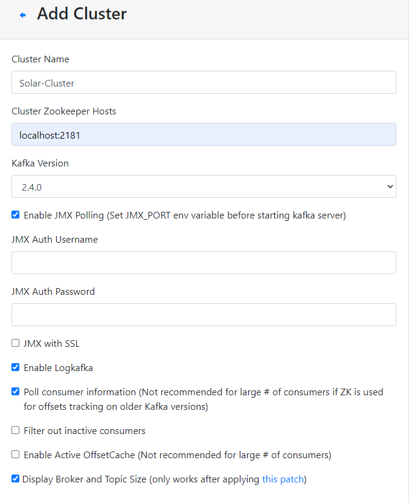Click the JMX with SSL label
This screenshot has width=412, height=503.
(x=51, y=344)
